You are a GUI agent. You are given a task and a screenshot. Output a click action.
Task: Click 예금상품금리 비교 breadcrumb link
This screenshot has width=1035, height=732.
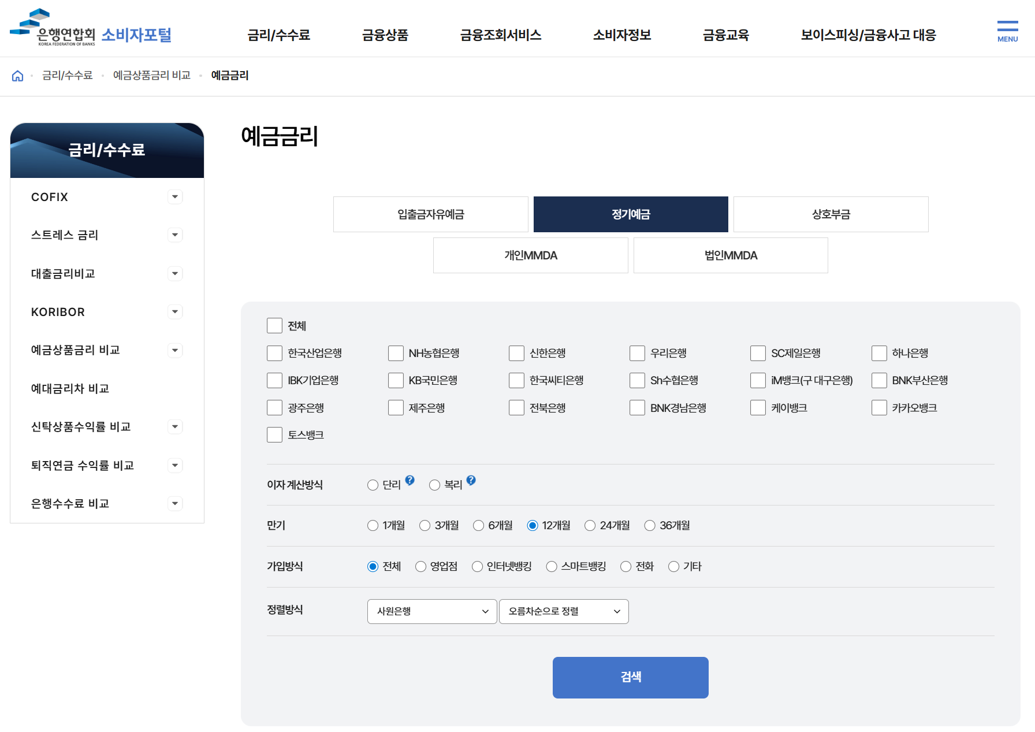(152, 76)
